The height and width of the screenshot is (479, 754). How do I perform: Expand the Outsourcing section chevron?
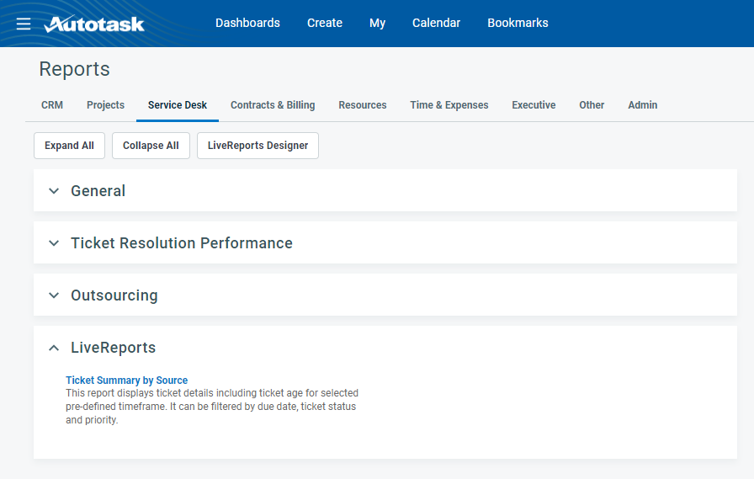pos(54,295)
